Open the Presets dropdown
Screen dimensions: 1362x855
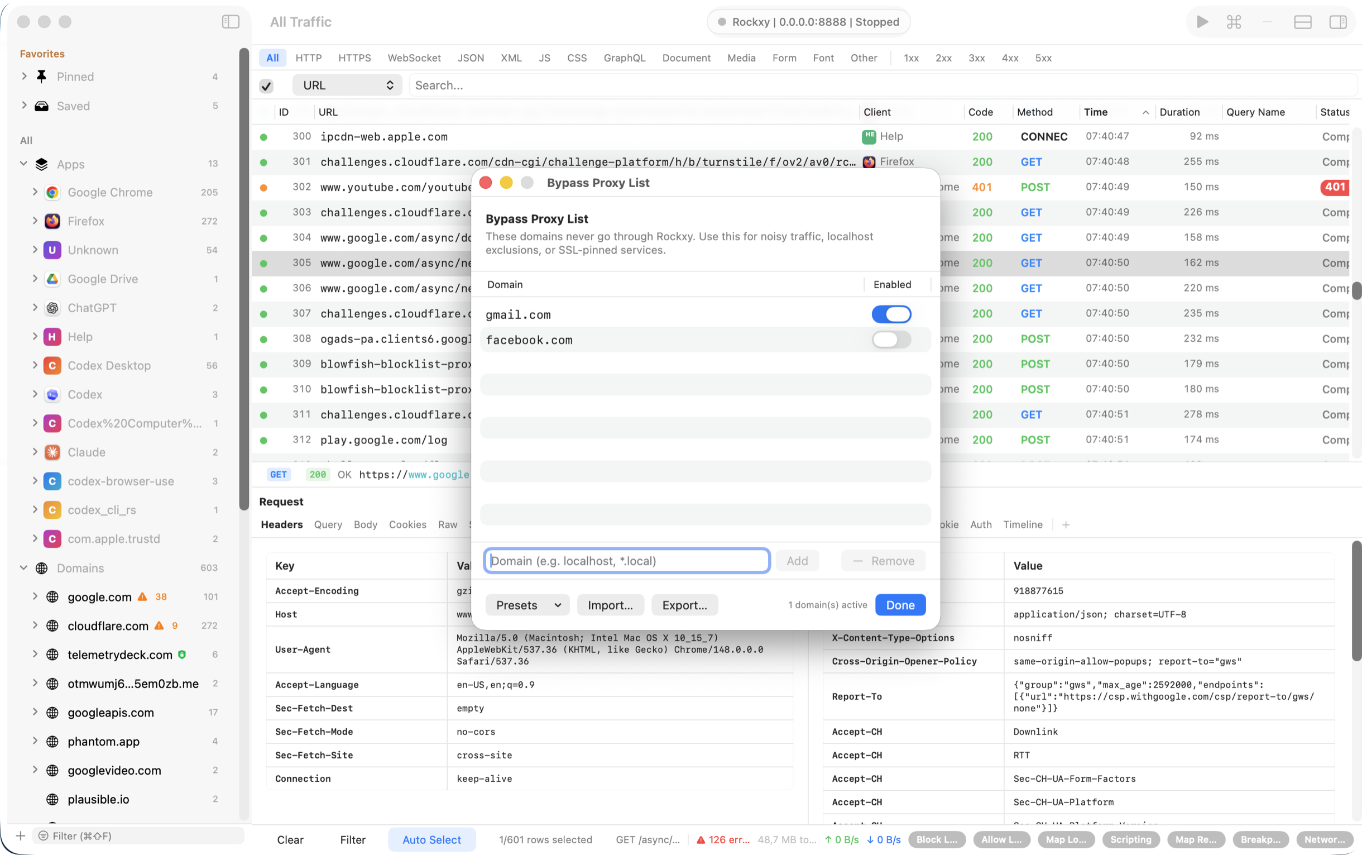click(527, 605)
